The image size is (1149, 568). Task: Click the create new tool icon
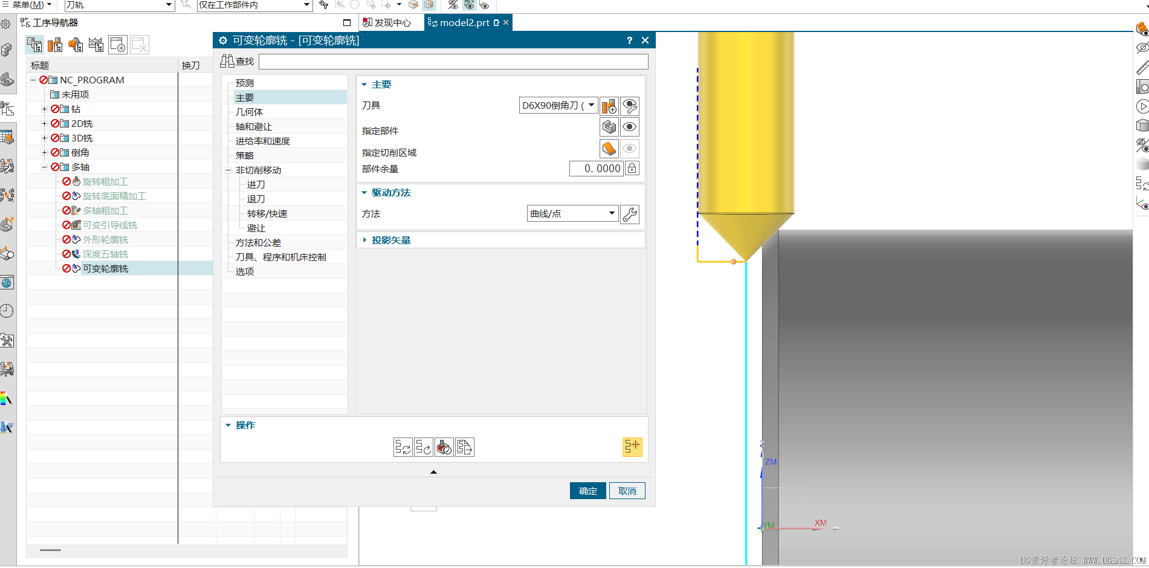pyautogui.click(x=609, y=106)
